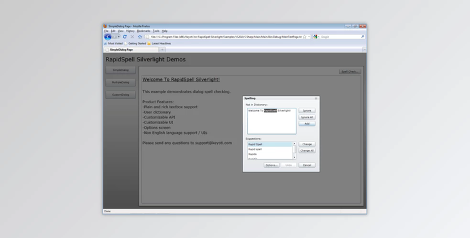Click the Done status bar text

[x=107, y=211]
